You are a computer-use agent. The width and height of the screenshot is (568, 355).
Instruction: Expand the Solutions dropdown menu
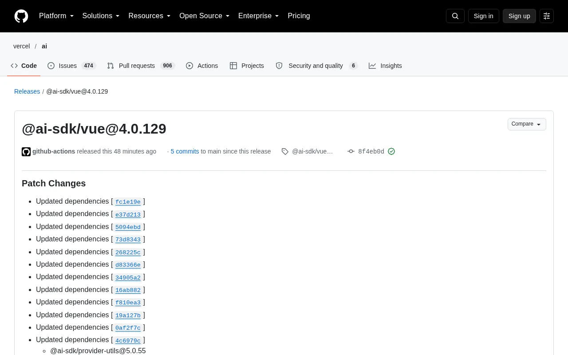click(x=101, y=16)
